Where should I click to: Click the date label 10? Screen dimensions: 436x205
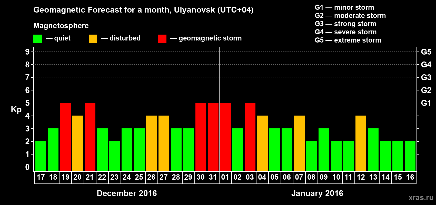[336, 177]
